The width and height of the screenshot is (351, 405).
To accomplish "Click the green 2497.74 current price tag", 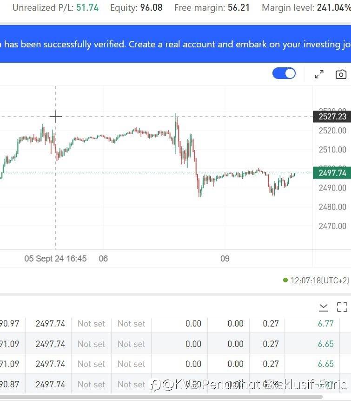I will tap(332, 173).
